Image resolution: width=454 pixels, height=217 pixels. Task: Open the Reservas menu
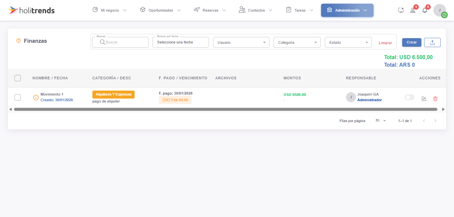click(210, 10)
